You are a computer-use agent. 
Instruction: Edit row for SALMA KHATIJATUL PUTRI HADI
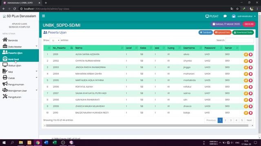[x=246, y=93]
